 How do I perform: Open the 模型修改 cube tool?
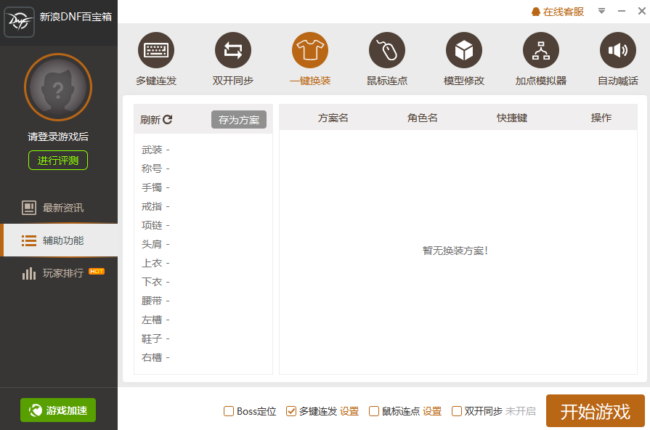point(464,50)
